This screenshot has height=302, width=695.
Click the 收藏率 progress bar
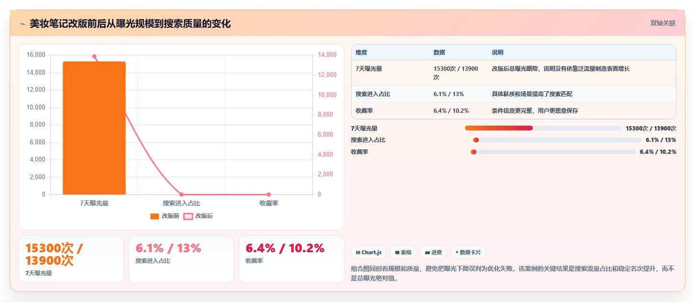click(553, 152)
